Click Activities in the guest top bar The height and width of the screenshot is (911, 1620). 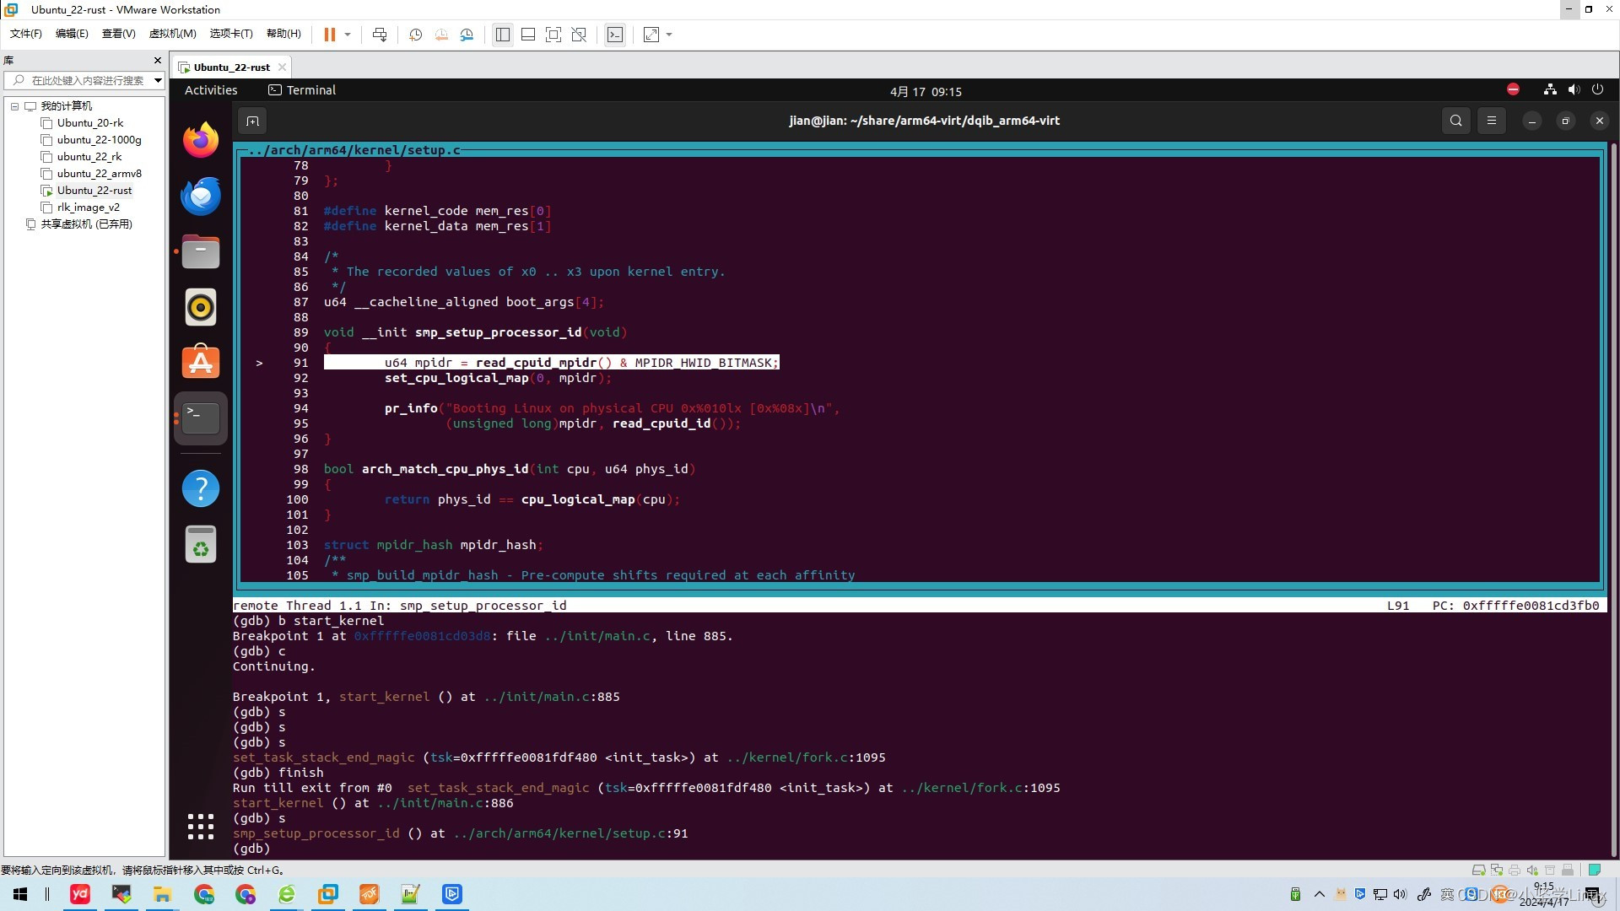(x=211, y=90)
